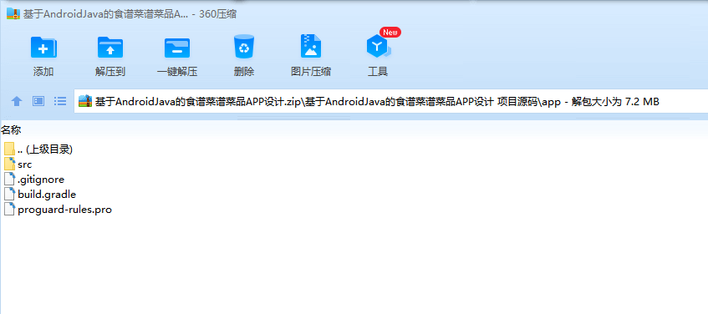Image resolution: width=708 pixels, height=314 pixels.
Task: Click the 解压到 label text
Action: (x=110, y=71)
